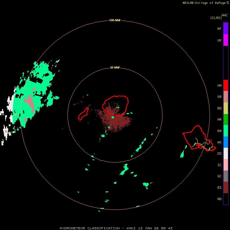Screen dimensions: 230x230
Task: Click the ND legend label
Action: click(220, 199)
